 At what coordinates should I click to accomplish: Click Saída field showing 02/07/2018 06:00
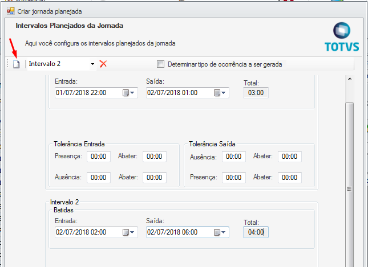(x=188, y=232)
